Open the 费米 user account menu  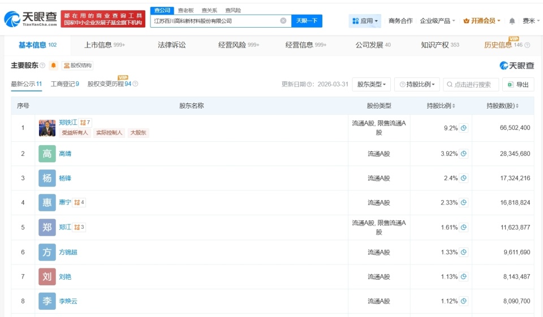(x=531, y=21)
